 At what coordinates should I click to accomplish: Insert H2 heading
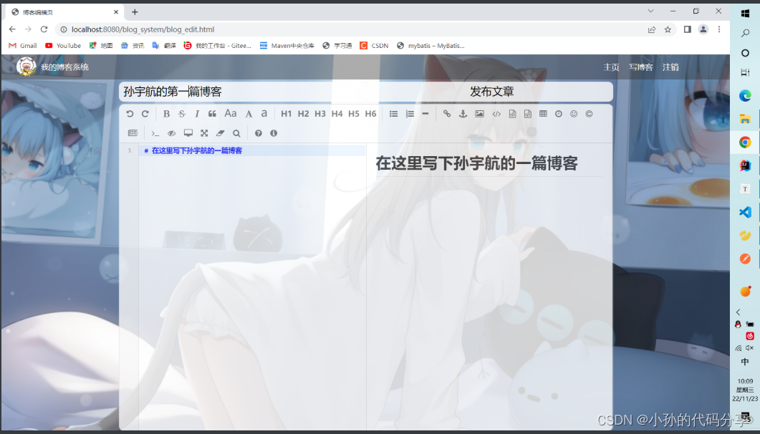(x=303, y=114)
